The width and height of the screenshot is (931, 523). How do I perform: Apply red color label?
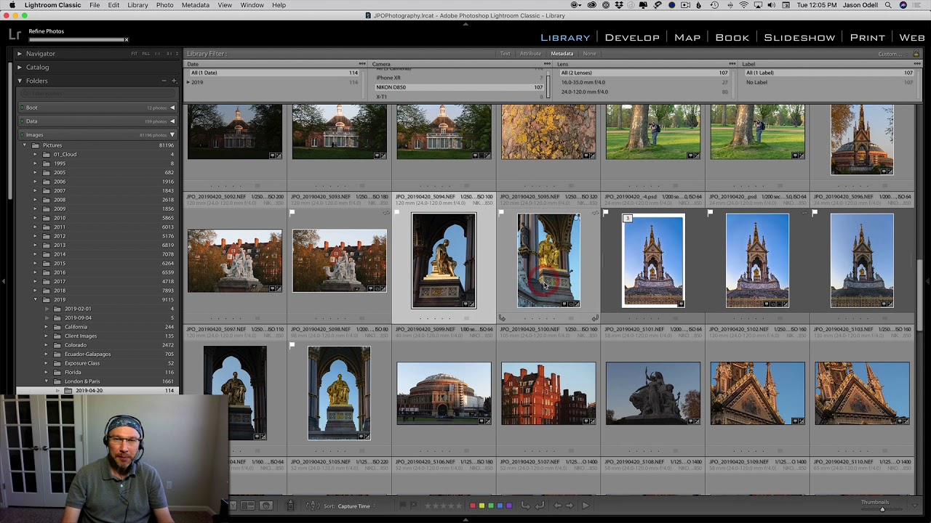pos(472,506)
